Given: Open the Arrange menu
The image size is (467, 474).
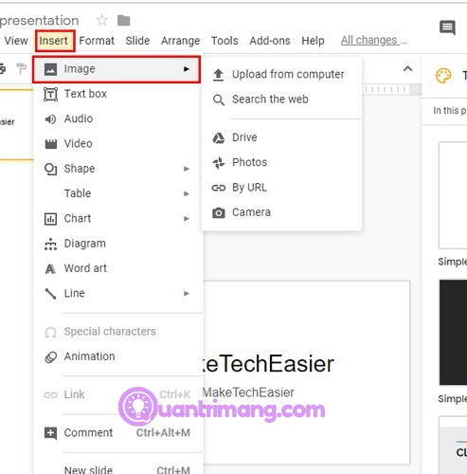Looking at the screenshot, I should click(180, 41).
